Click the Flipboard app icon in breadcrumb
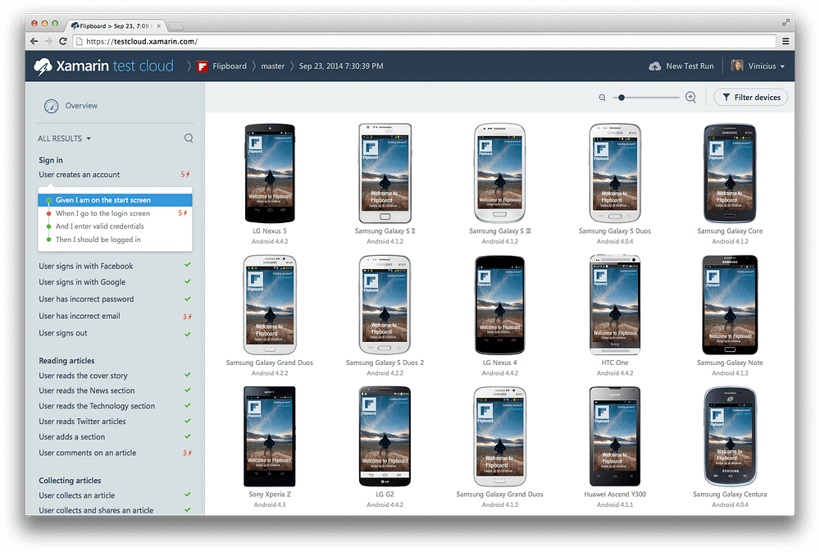Image resolution: width=820 pixels, height=552 pixels. (x=203, y=66)
